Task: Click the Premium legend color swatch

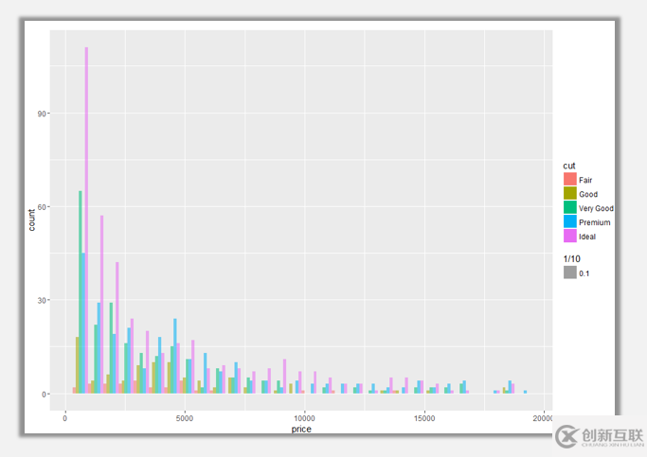Action: tap(570, 221)
